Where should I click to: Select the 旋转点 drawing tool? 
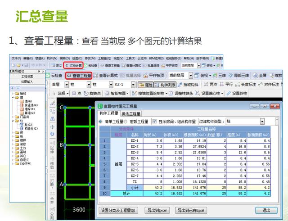click(92, 93)
